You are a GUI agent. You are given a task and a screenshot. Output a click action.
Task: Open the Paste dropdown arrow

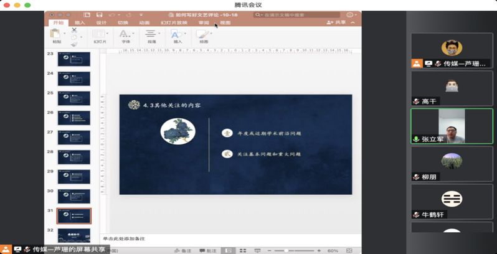point(64,34)
